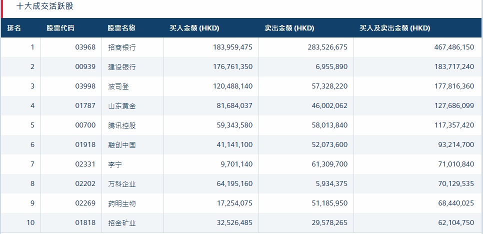Click stock code 03998 for 波司登
Screen dimensions: 483x234
85,86
